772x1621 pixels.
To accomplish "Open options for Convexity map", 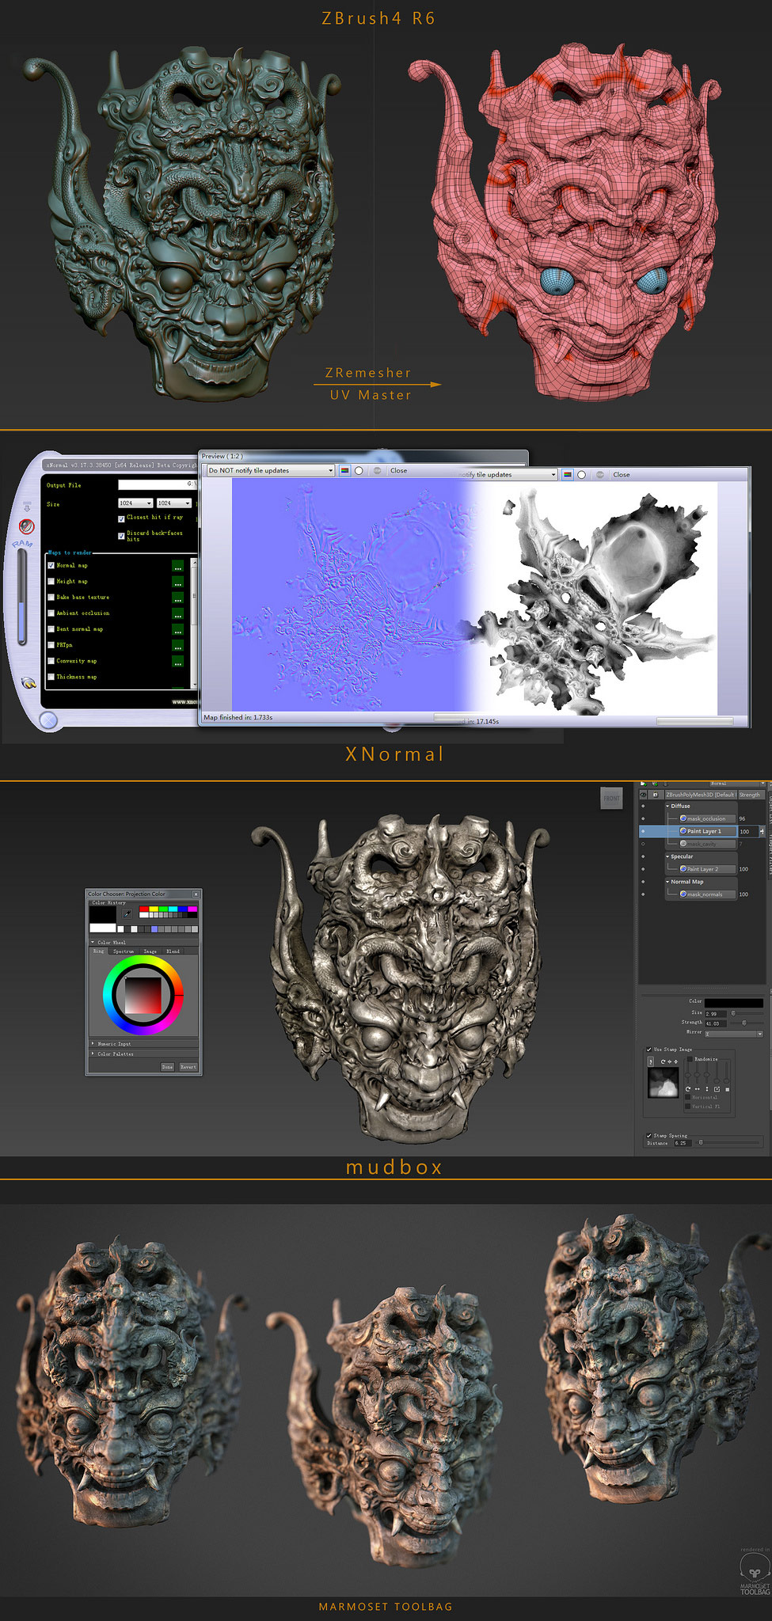I will tap(177, 662).
